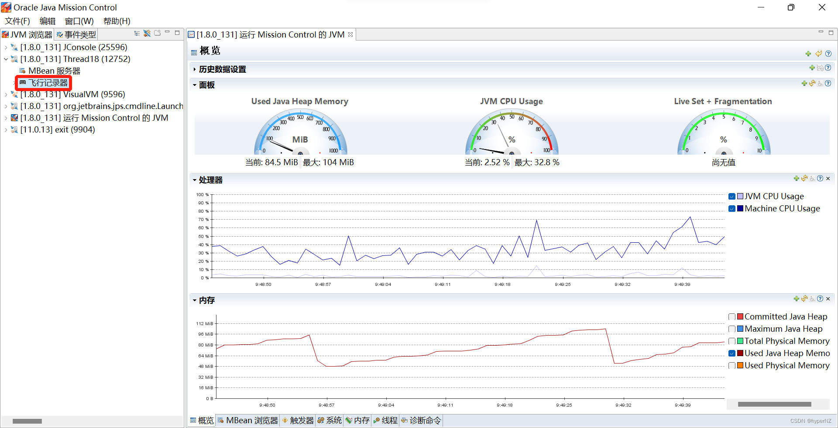
Task: Add attribute with 处理器 plus icon
Action: point(797,178)
